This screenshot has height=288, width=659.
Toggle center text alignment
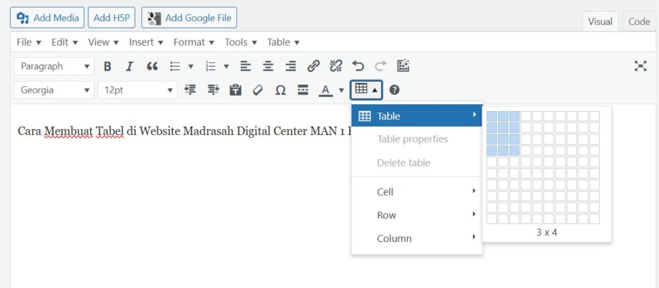tap(268, 66)
